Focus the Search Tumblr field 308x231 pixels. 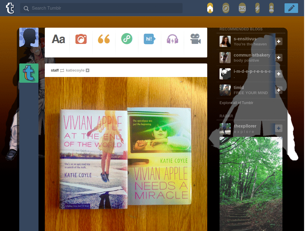tap(101, 8)
